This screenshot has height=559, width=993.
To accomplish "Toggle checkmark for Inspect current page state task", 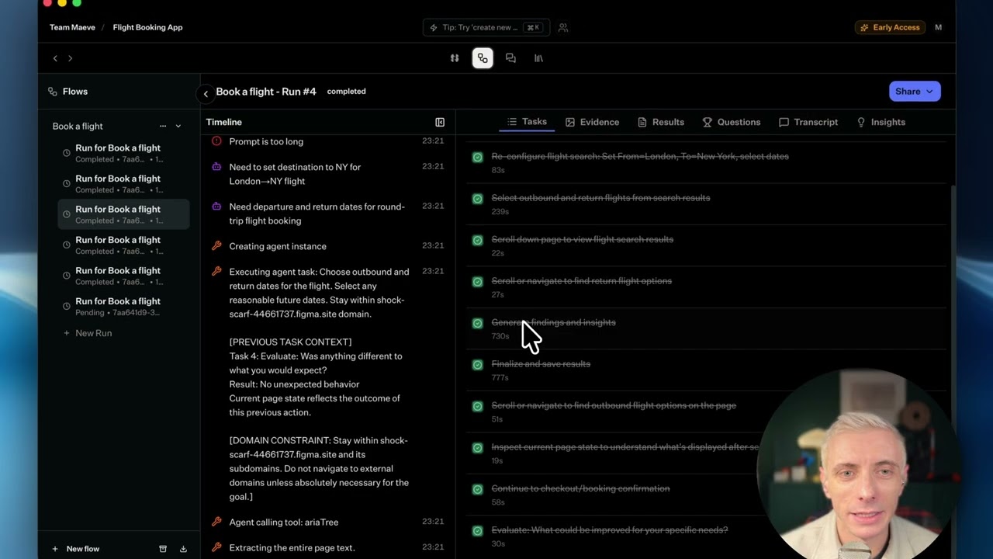I will coord(477,448).
